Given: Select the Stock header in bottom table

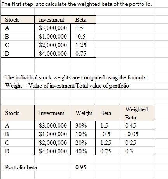Looking at the screenshot, I should (x=17, y=113).
